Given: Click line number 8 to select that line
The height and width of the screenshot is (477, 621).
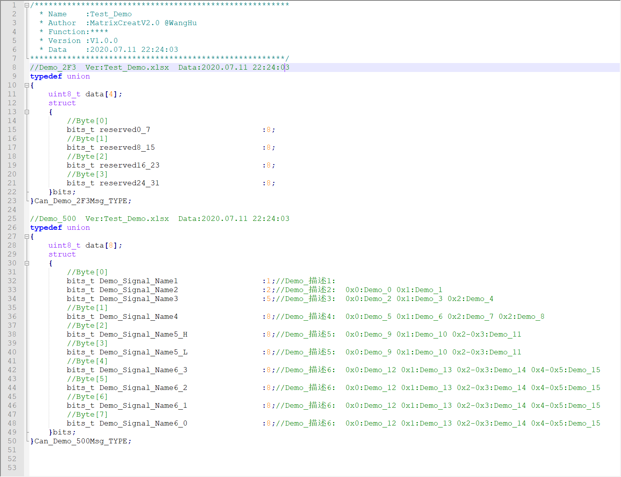Looking at the screenshot, I should coord(14,67).
